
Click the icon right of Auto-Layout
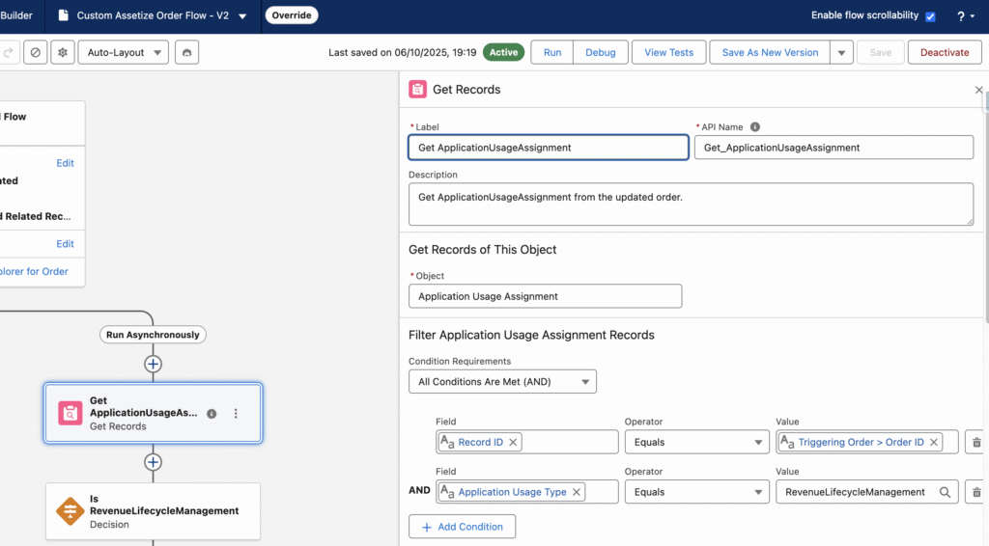point(187,52)
